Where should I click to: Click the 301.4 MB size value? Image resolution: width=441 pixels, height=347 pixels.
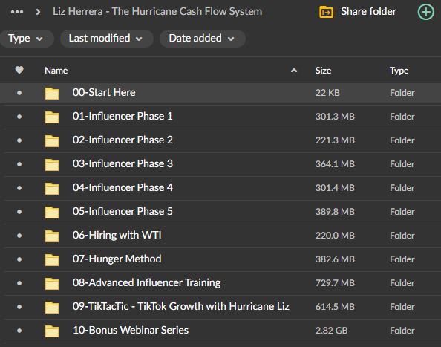pyautogui.click(x=335, y=188)
